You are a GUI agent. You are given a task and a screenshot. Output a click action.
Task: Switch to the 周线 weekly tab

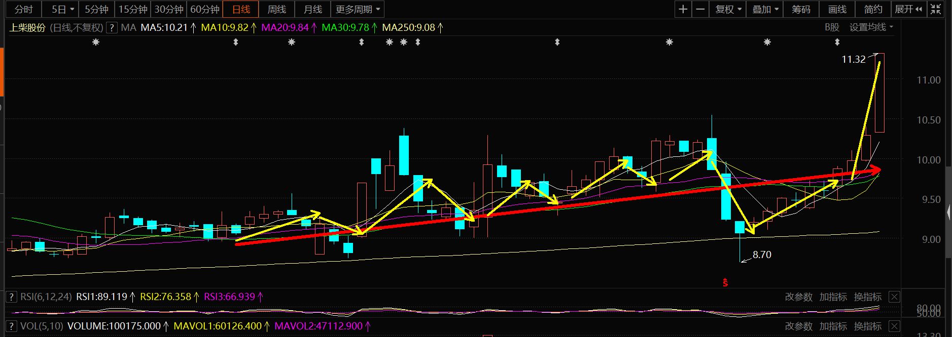pos(277,9)
